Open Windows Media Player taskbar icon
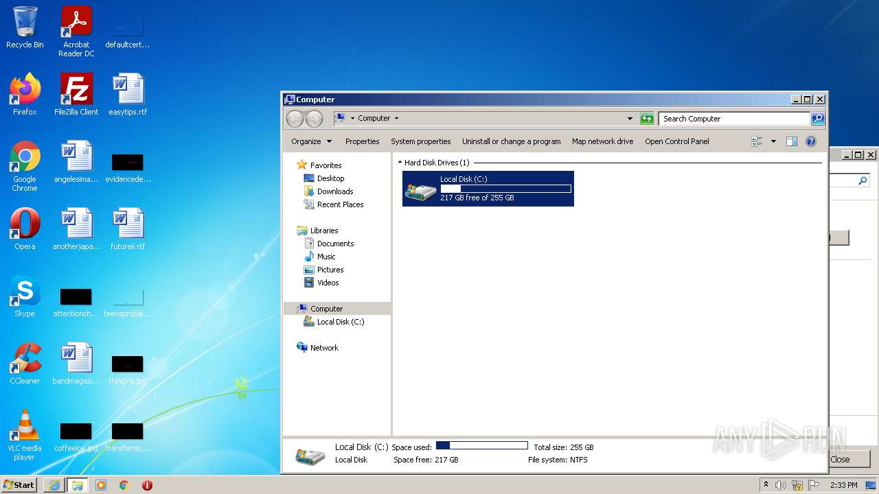Screen dimensions: 879x494 pos(101,485)
